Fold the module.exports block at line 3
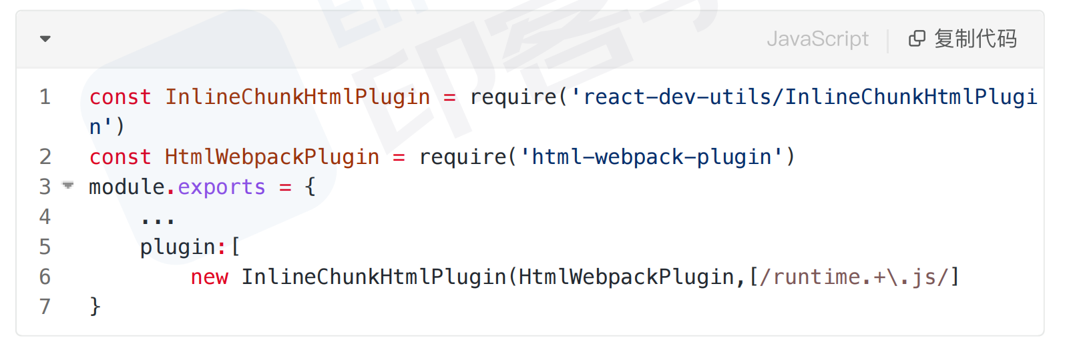 pos(68,185)
